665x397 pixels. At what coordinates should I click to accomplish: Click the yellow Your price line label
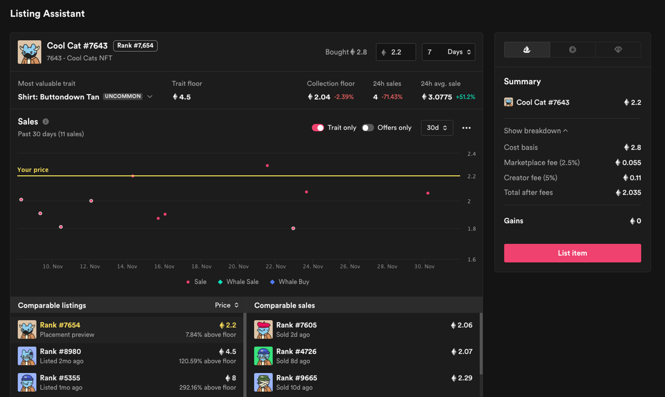33,170
